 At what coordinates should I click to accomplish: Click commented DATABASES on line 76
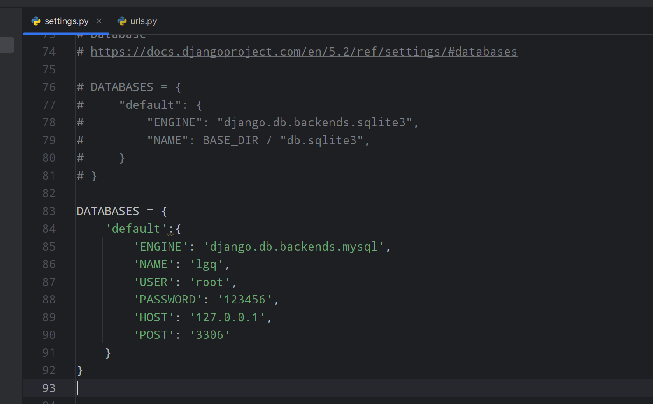point(122,87)
